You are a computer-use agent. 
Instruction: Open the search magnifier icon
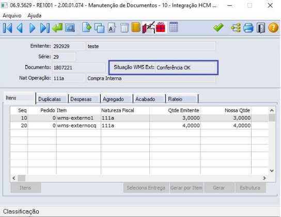[x=70, y=28]
